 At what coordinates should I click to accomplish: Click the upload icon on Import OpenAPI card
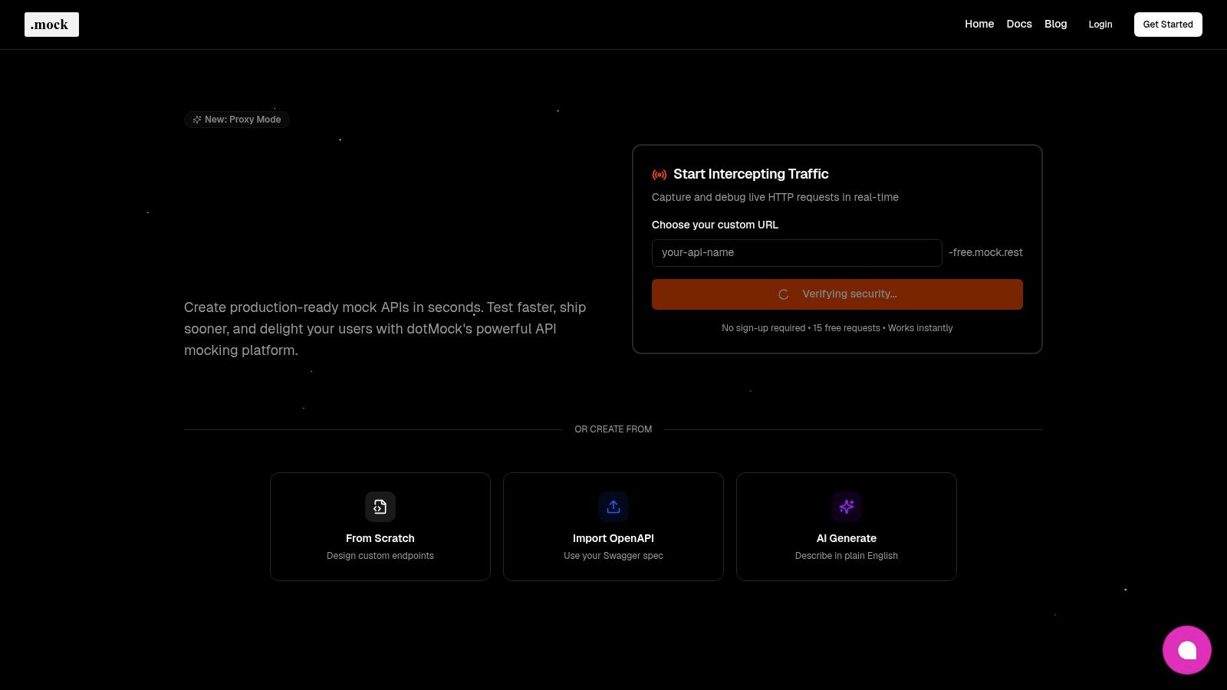pyautogui.click(x=613, y=507)
